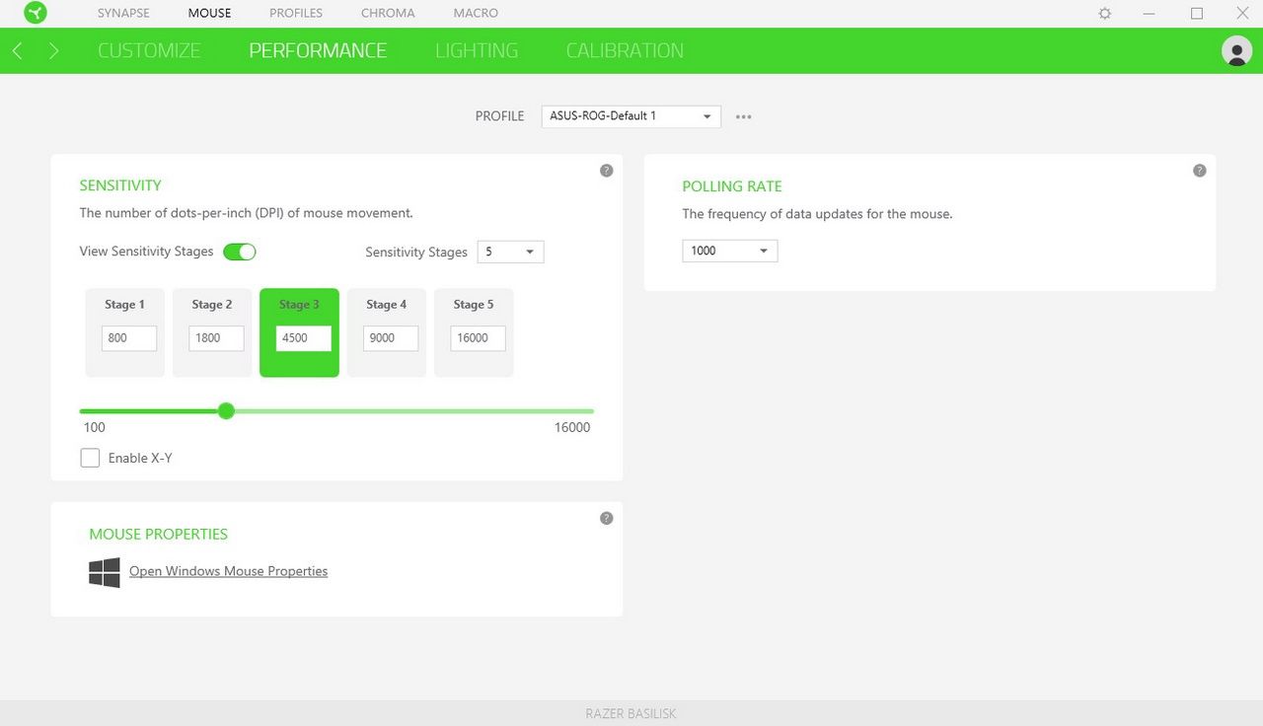Select the Stage 5 card

[x=474, y=332]
